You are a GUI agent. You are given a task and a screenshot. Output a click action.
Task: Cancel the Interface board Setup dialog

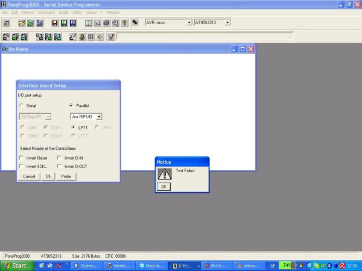click(29, 176)
